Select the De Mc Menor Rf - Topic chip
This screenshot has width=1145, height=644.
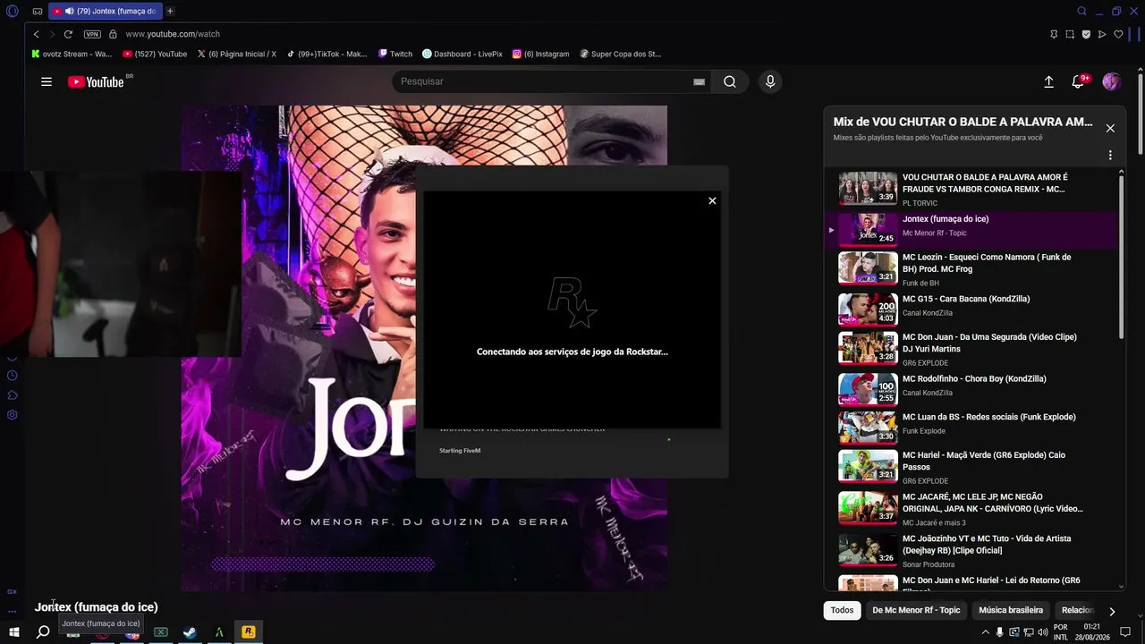(x=916, y=610)
